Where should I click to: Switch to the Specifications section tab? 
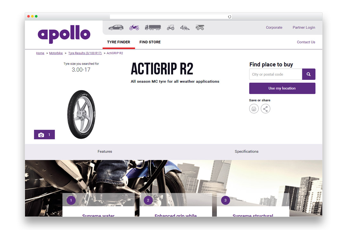tap(246, 151)
